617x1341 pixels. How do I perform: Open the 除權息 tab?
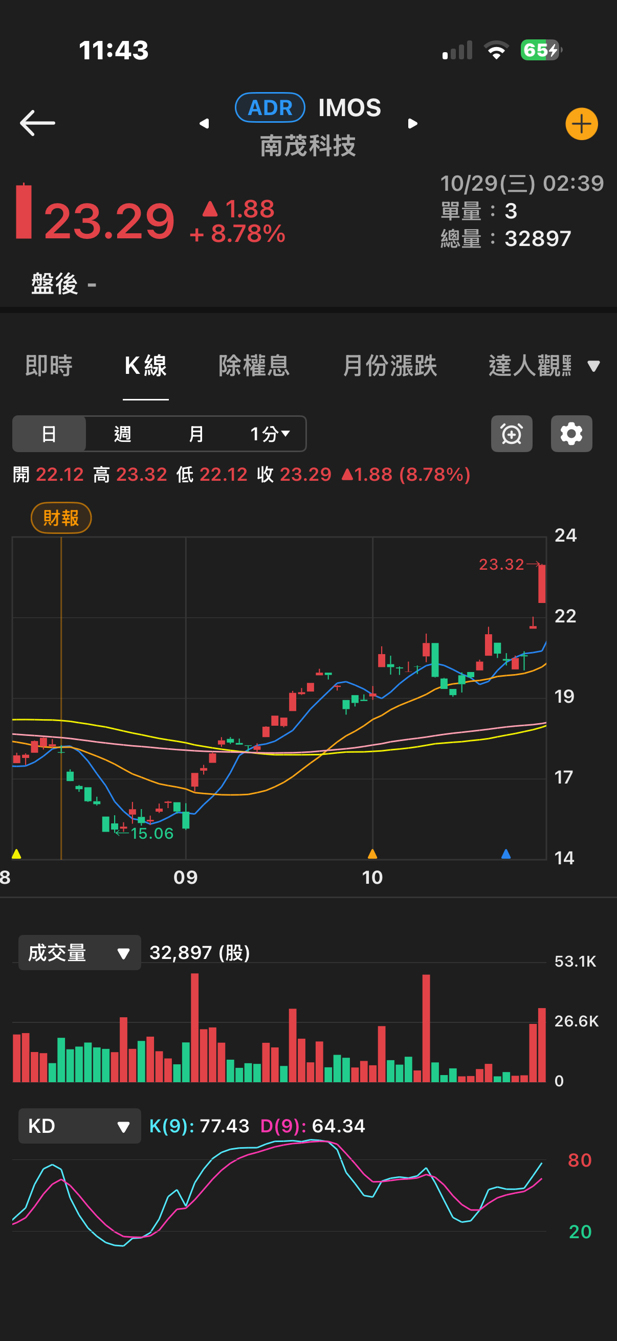coord(254,366)
